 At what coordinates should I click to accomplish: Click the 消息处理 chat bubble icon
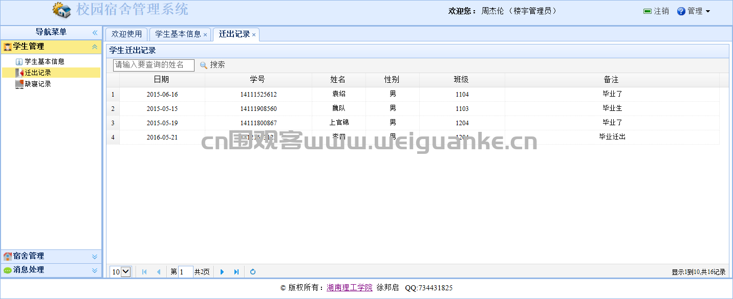pos(7,270)
